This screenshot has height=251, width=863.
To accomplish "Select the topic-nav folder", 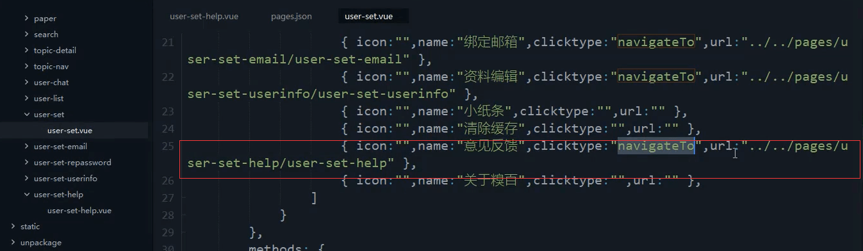I will coord(51,67).
